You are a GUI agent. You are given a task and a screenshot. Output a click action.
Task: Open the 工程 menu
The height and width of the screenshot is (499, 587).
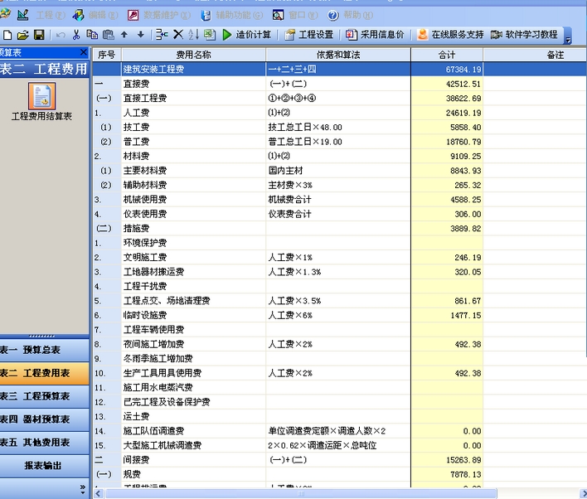point(51,15)
